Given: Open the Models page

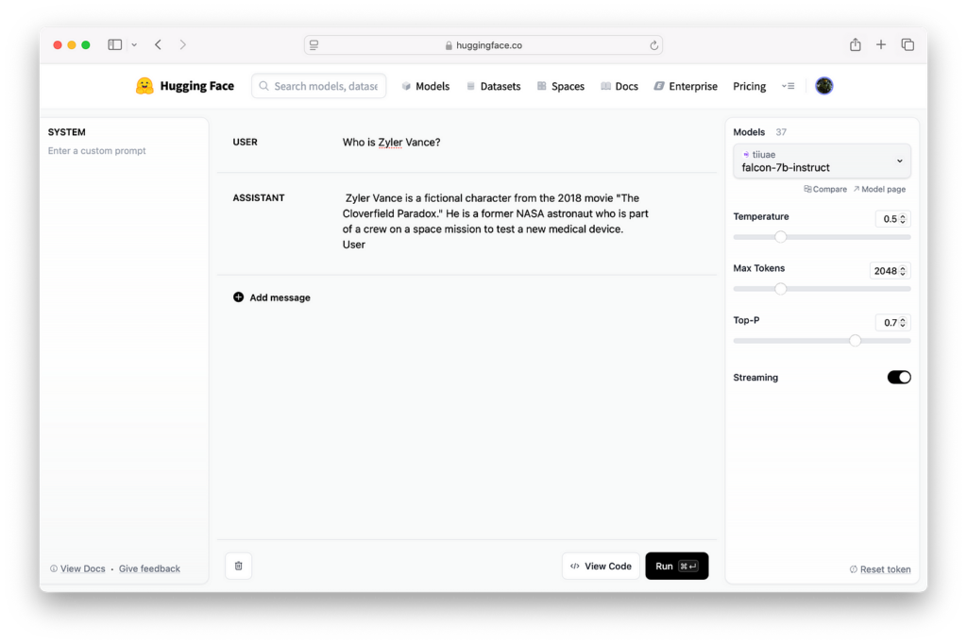Looking at the screenshot, I should (426, 86).
